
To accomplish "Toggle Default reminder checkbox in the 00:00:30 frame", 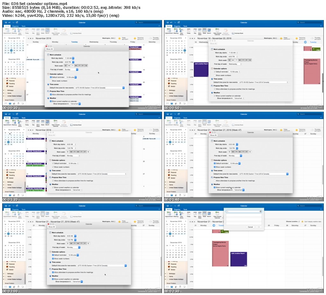I will (x=51, y=77).
